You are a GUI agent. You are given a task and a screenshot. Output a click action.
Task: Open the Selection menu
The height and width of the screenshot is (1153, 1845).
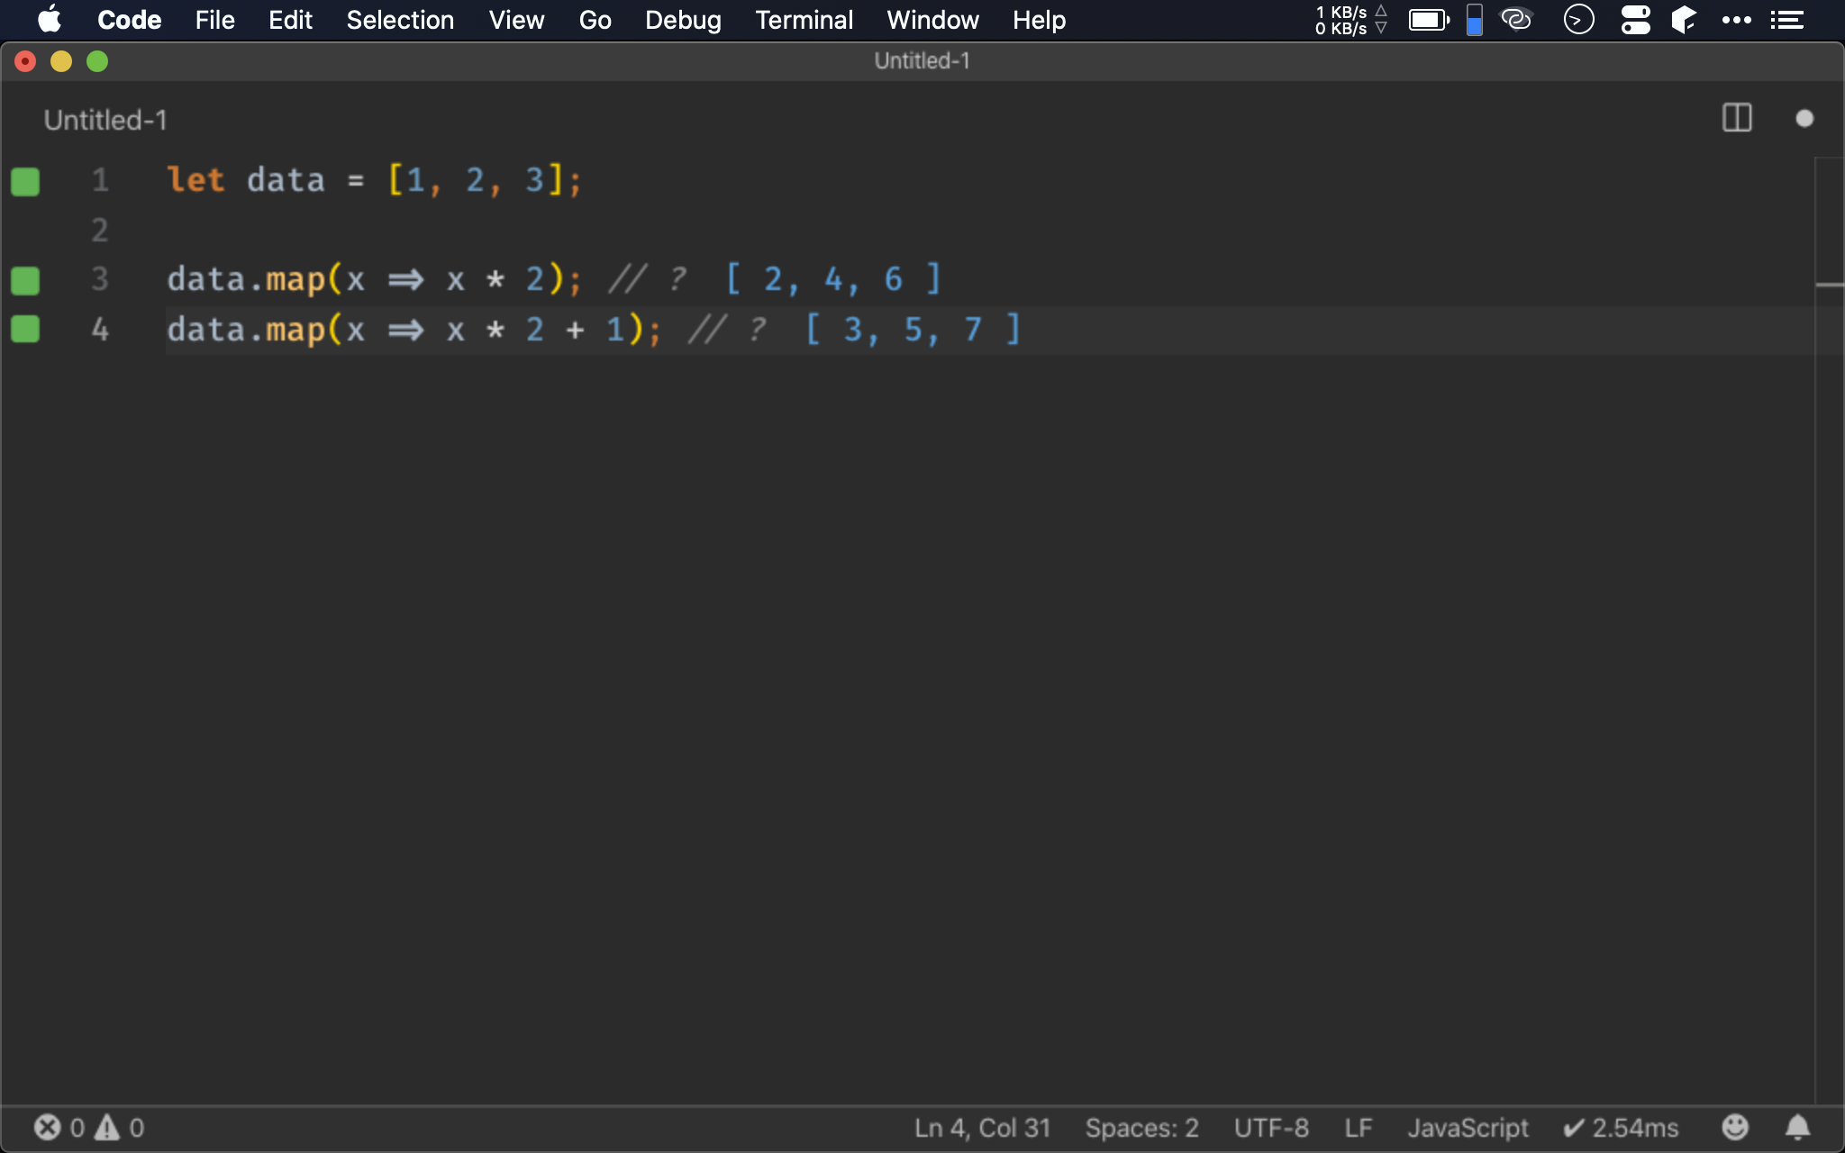point(400,20)
